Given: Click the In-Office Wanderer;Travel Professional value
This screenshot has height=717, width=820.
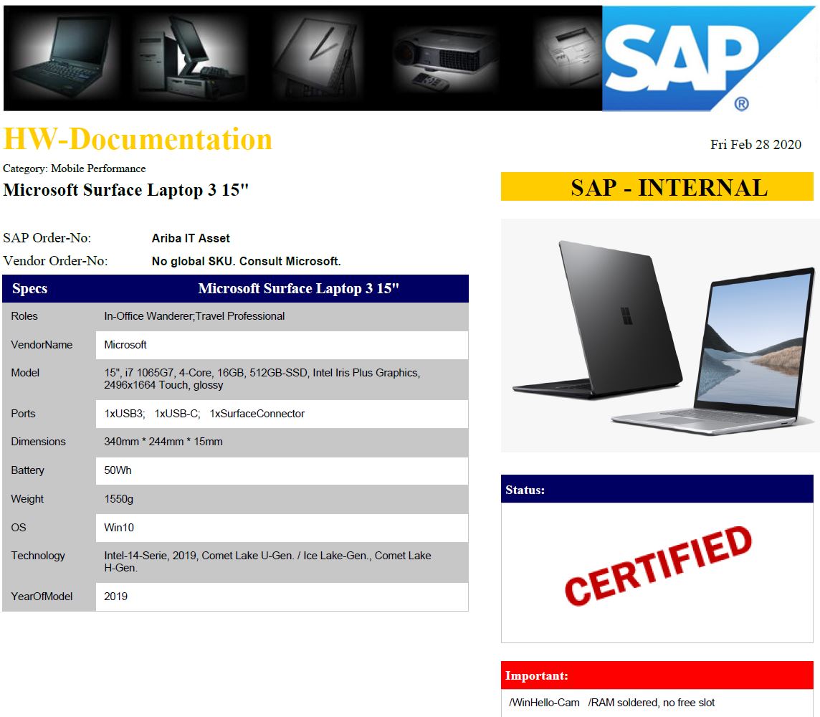Looking at the screenshot, I should [194, 316].
